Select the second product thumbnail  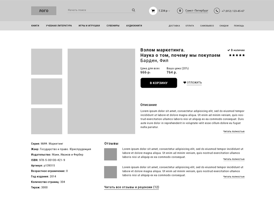point(47,91)
